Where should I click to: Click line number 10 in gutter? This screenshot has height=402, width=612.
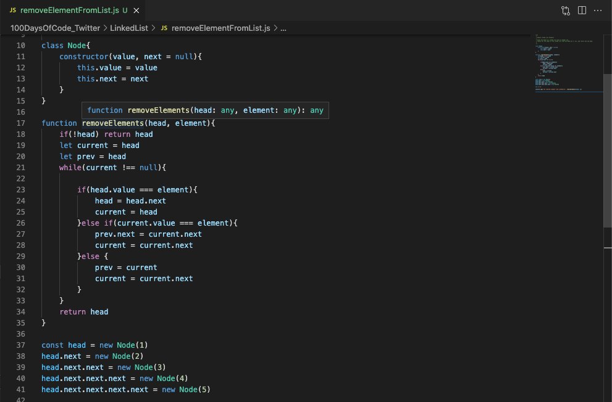[x=20, y=46]
